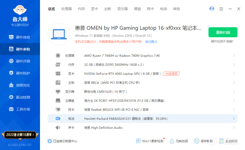Click the 处理器 CPU chip icon
Viewport: 245px width, 150px height.
click(x=58, y=56)
